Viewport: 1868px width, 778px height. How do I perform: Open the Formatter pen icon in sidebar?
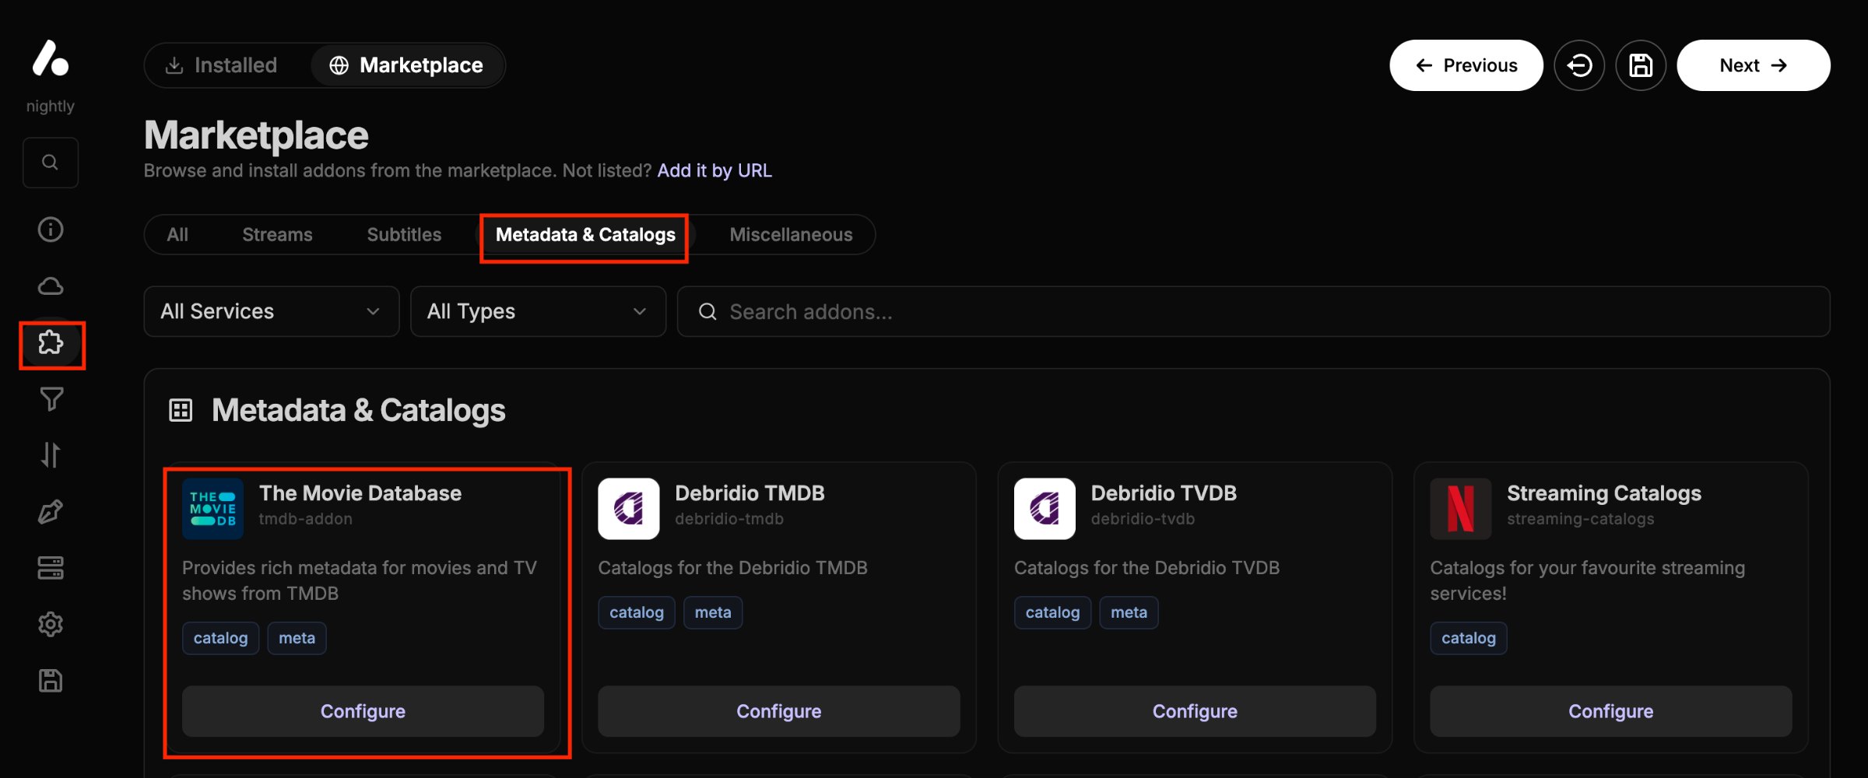(x=51, y=512)
